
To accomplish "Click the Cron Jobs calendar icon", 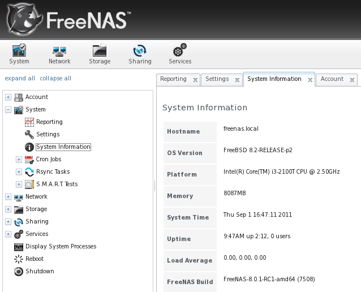I will tap(29, 160).
